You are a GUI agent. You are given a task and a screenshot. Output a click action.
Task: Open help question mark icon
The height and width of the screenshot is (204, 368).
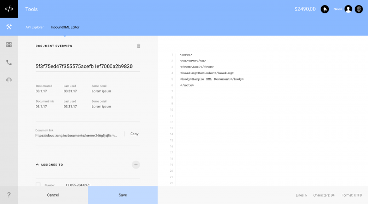point(9,195)
